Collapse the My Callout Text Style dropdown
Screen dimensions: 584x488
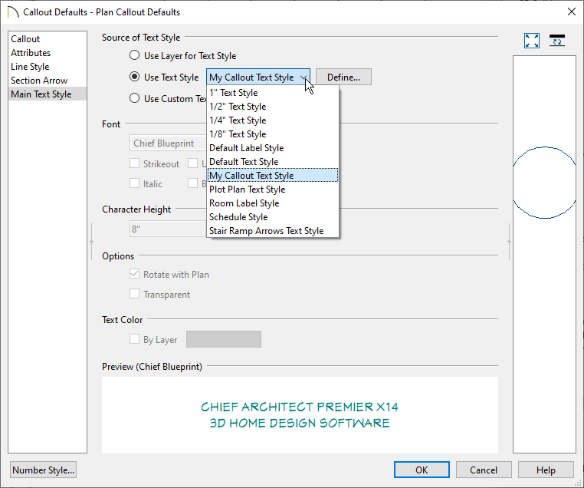(x=258, y=77)
